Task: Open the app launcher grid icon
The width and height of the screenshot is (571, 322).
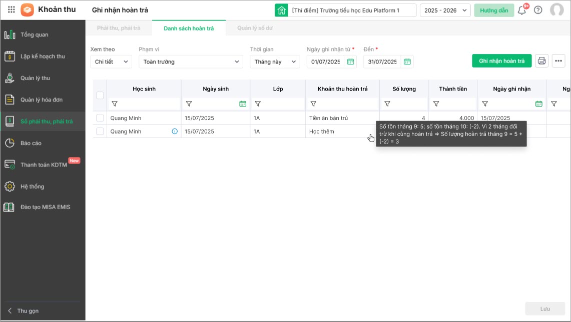Action: (12, 10)
